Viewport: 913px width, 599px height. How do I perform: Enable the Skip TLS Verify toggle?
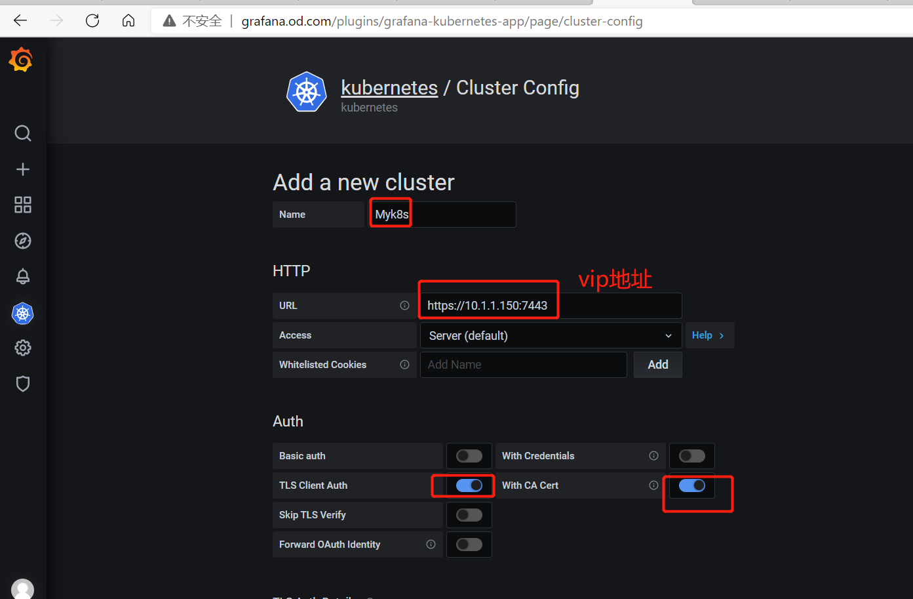click(x=469, y=515)
